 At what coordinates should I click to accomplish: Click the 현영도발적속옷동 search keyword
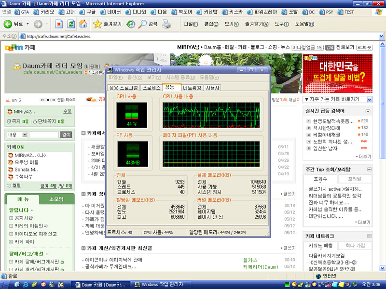[333, 121]
